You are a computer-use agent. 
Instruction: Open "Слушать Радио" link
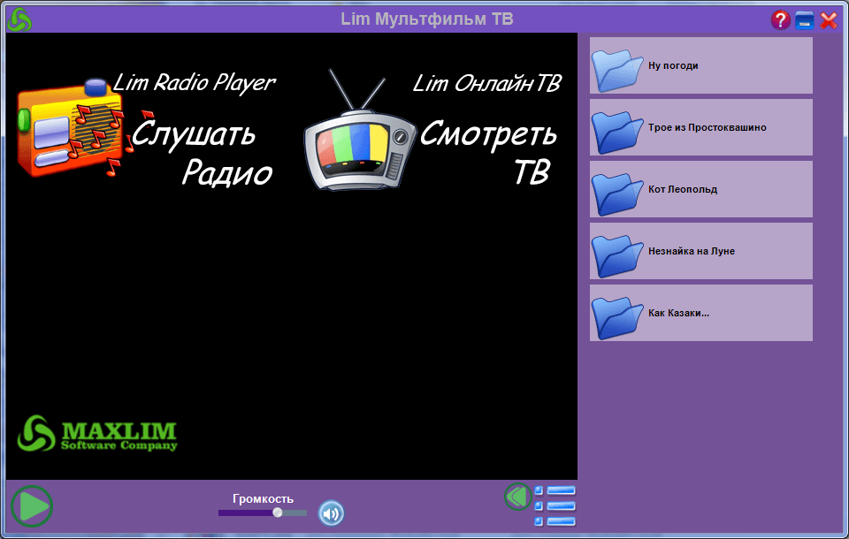click(202, 153)
